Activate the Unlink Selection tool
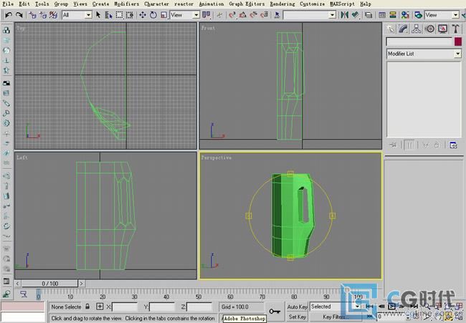 tap(43, 15)
